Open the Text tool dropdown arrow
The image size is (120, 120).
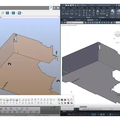pos(97,15)
